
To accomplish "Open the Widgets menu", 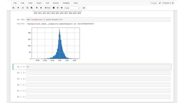I will coord(66,3).
